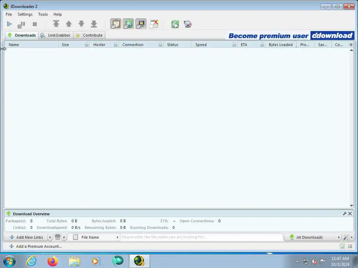The height and width of the screenshot is (268, 358).
Task: Open table column settings gear
Action: tap(351, 45)
